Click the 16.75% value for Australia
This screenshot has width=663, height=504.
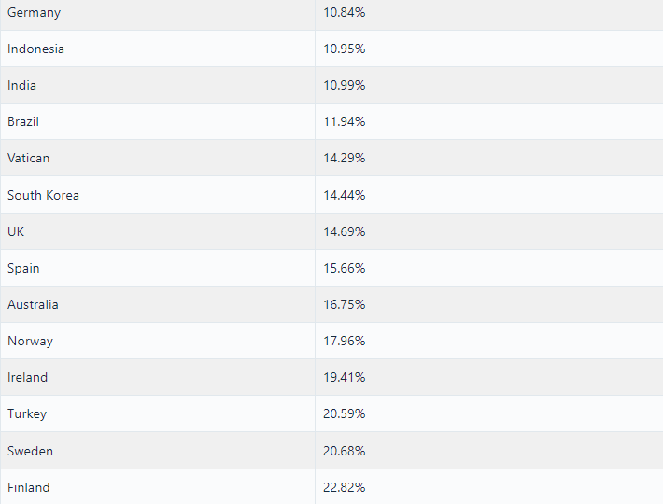point(345,304)
